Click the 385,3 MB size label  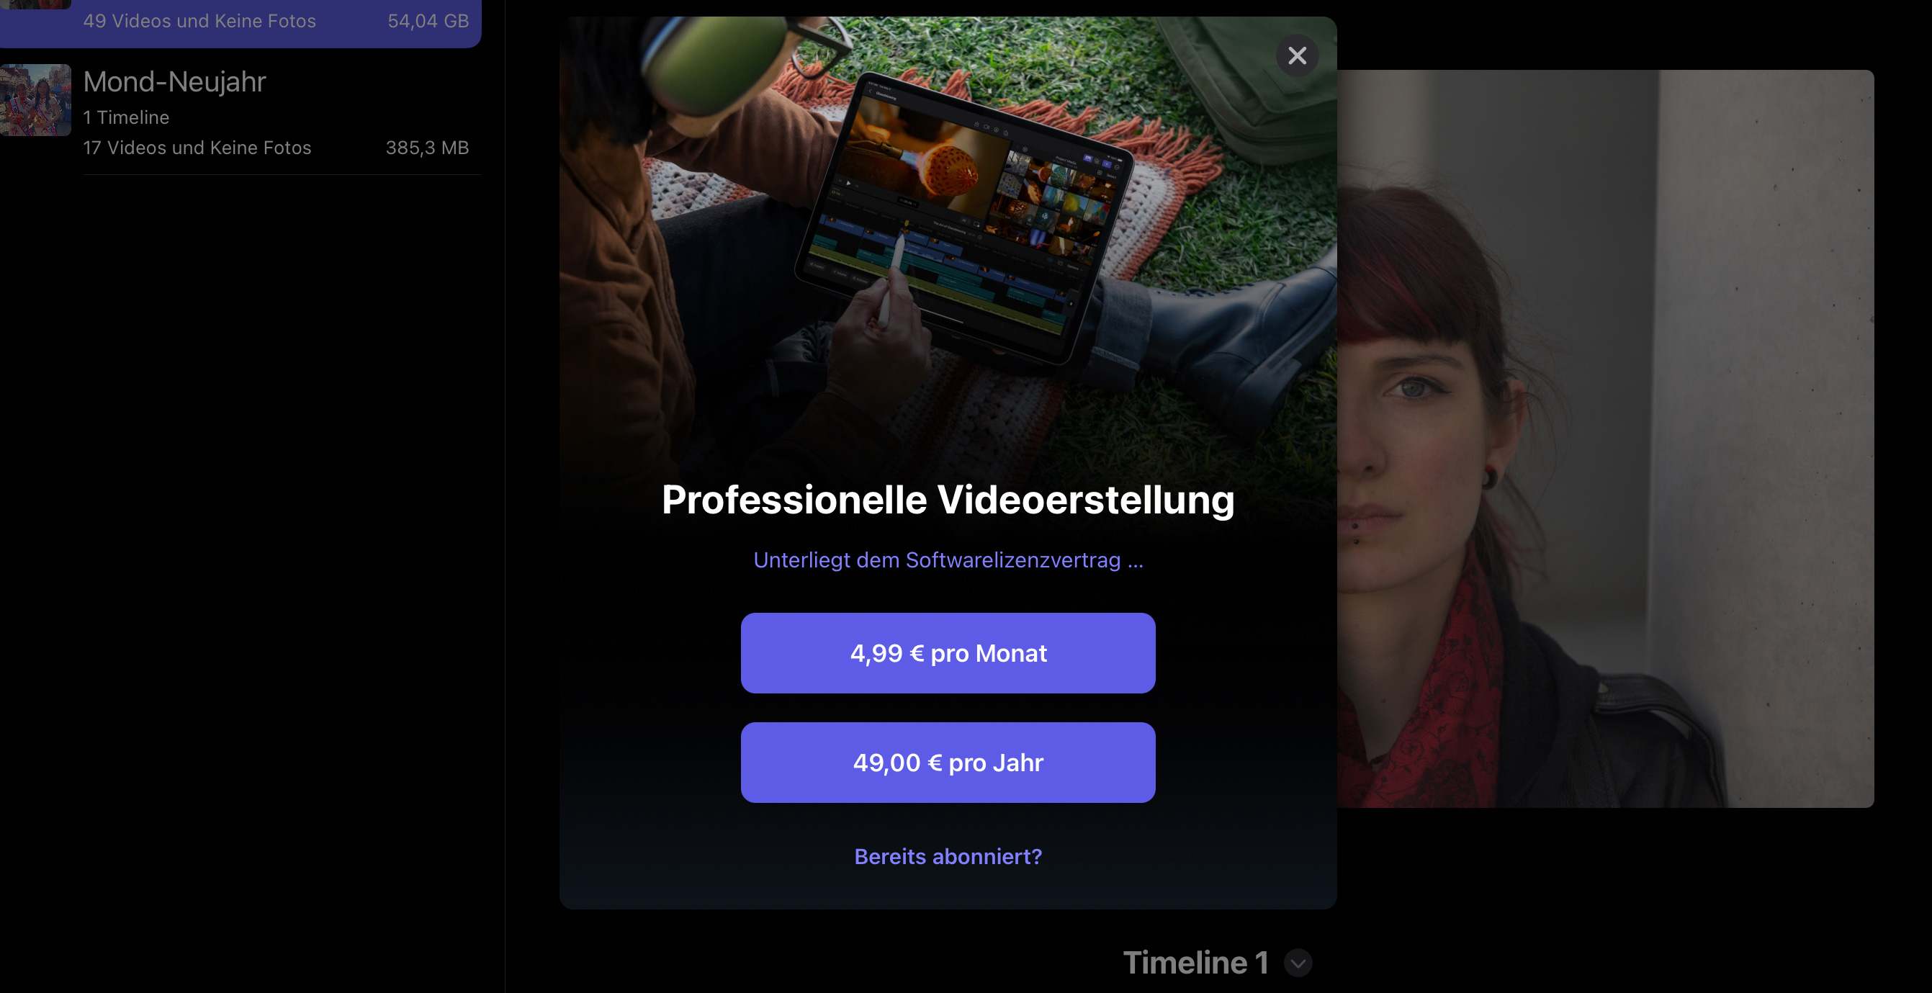[x=427, y=148]
